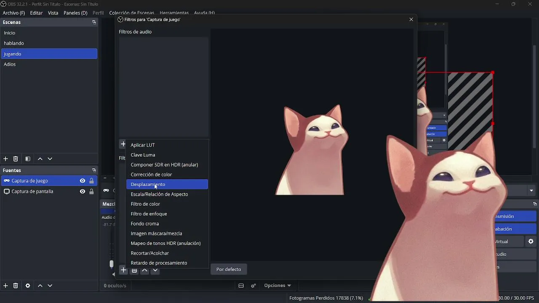Click the Fotogramas Perdidos status text
This screenshot has height=303, width=539.
click(326, 298)
